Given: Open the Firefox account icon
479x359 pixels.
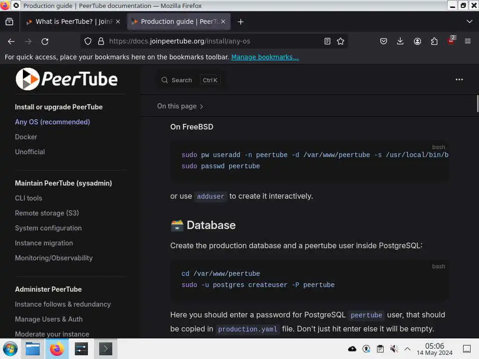Looking at the screenshot, I should pos(417,41).
